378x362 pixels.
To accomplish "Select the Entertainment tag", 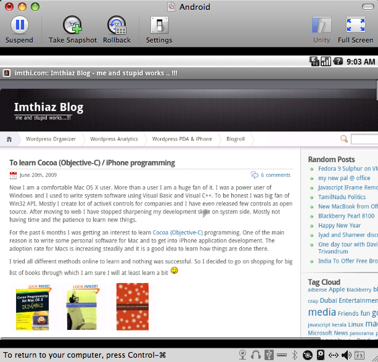I will click(x=358, y=300).
